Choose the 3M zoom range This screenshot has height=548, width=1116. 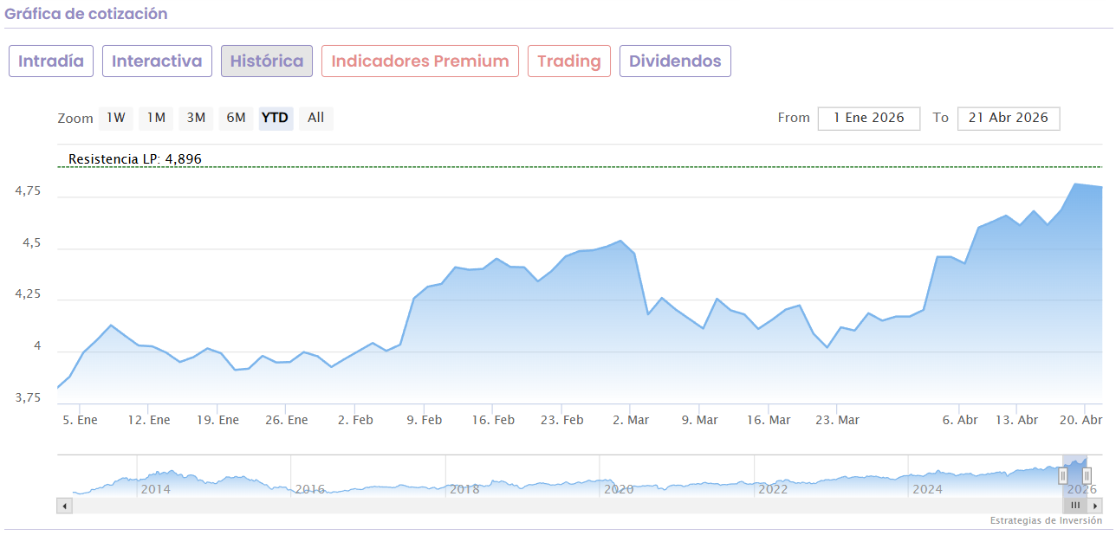[x=196, y=118]
